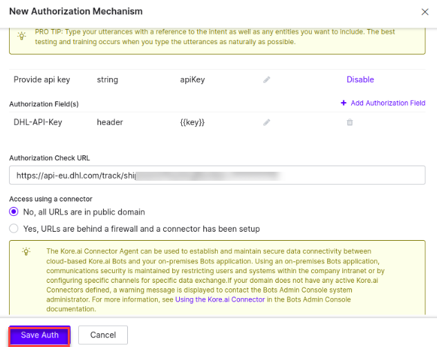437x347 pixels.
Task: Cancel the authorization setup
Action: coord(102,335)
